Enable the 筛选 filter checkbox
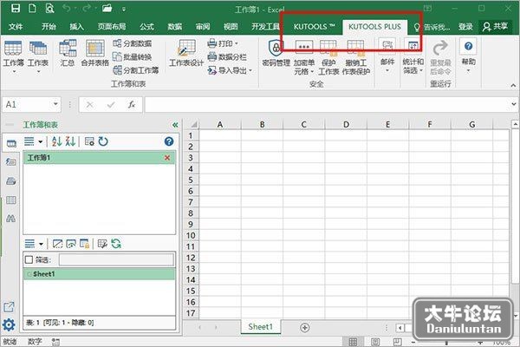 pos(29,259)
